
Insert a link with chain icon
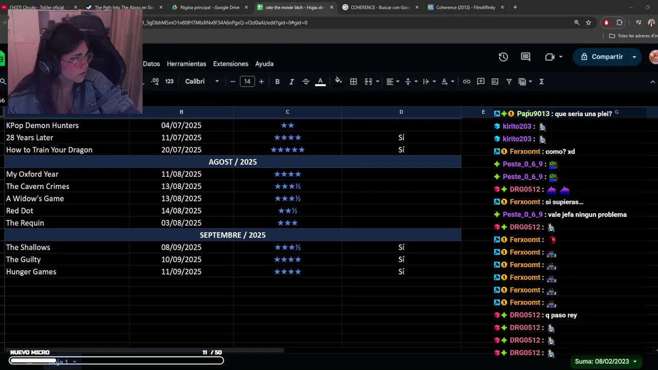tap(466, 81)
